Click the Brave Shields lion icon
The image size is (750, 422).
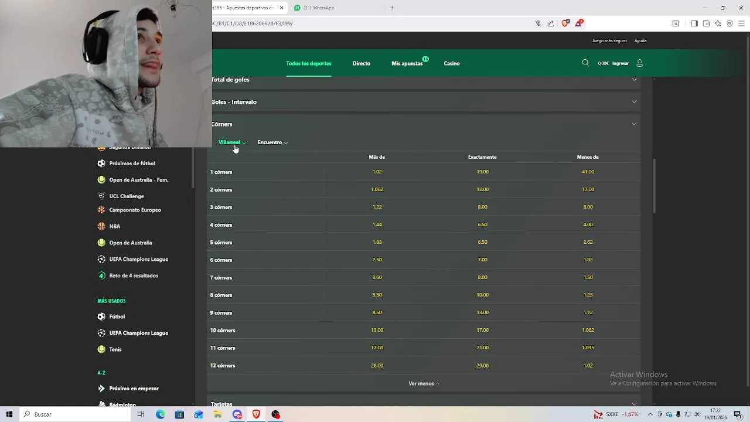pyautogui.click(x=565, y=23)
